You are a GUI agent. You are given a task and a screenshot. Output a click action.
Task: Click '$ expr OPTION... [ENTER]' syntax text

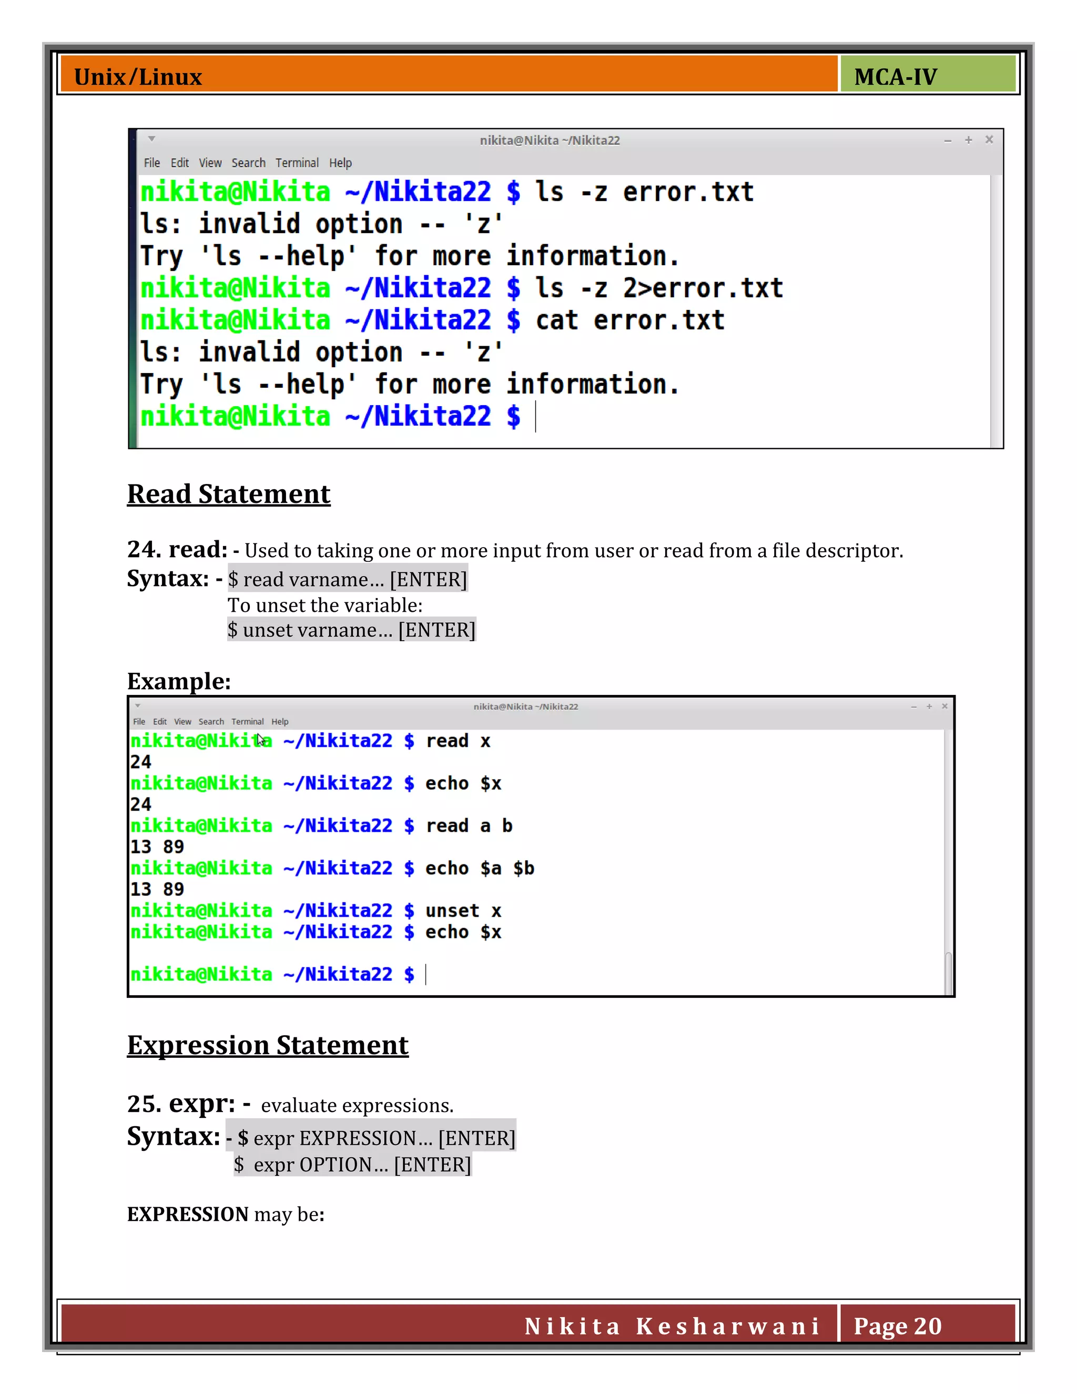pyautogui.click(x=352, y=1165)
